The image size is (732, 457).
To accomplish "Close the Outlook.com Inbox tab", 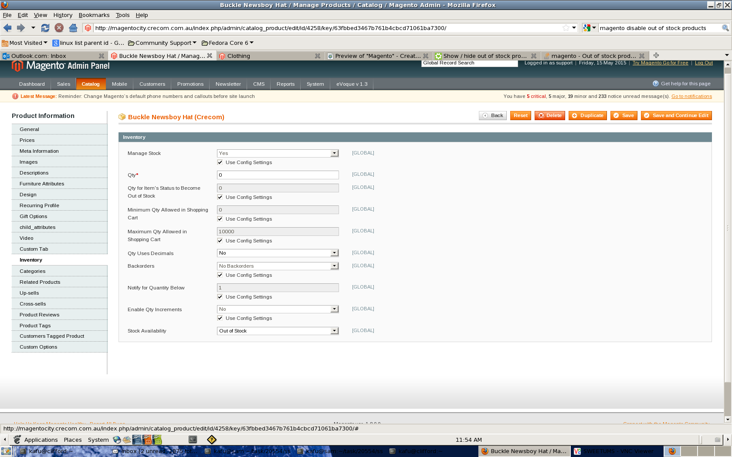I will (102, 56).
